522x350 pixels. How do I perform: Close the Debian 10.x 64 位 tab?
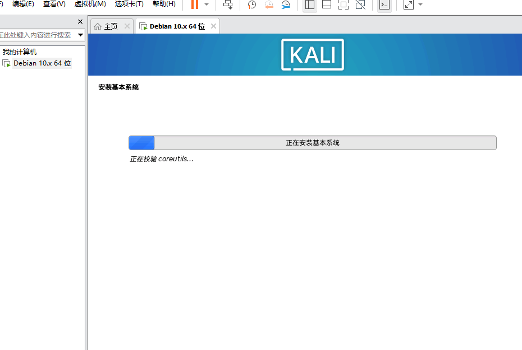(x=213, y=26)
